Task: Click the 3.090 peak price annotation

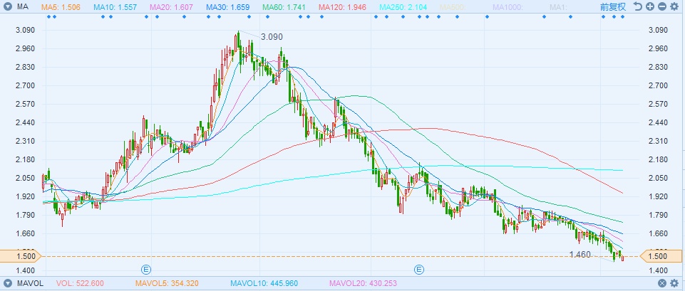Action: click(x=272, y=37)
